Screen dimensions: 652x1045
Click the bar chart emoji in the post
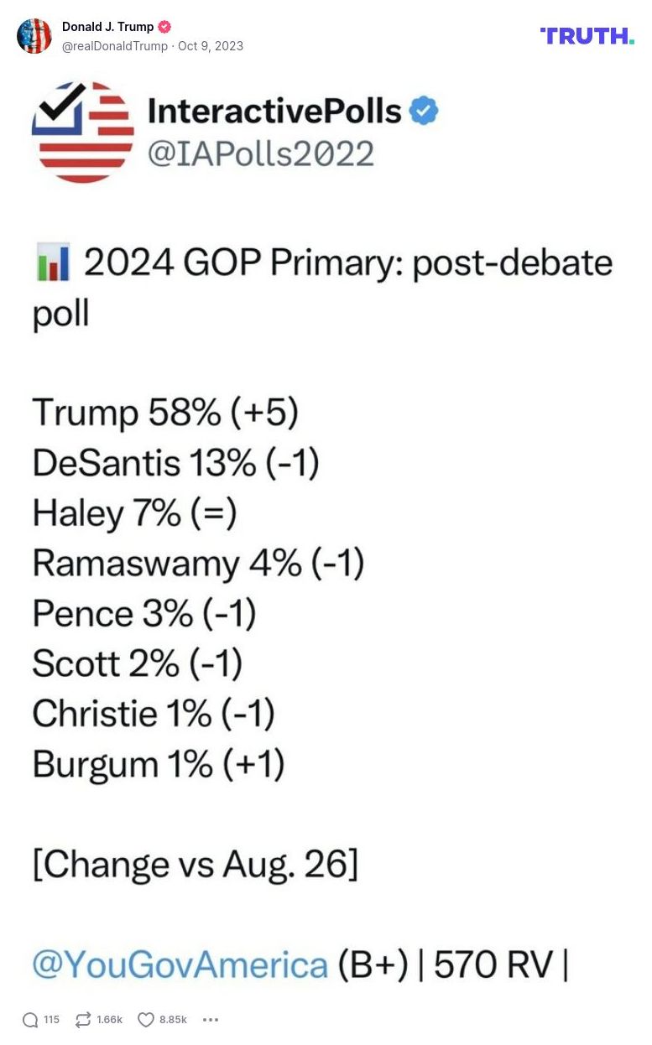52,264
